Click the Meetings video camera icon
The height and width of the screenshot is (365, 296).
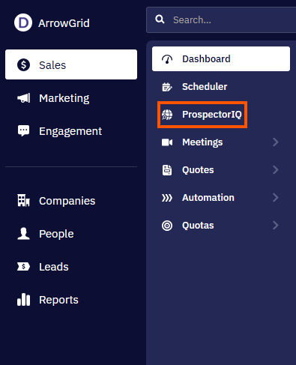(x=167, y=142)
